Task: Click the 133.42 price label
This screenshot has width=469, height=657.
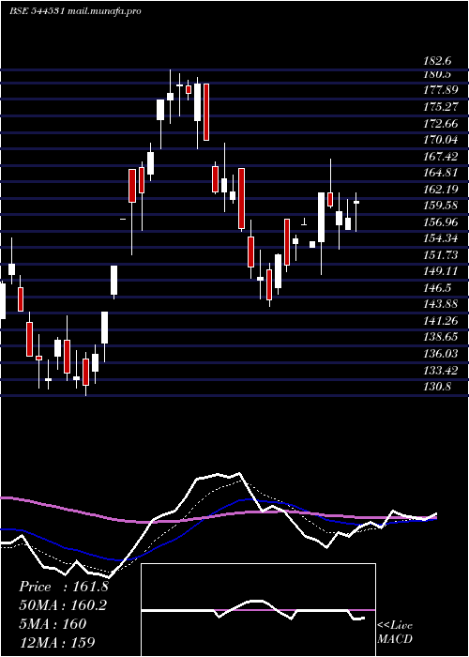Action: 441,371
